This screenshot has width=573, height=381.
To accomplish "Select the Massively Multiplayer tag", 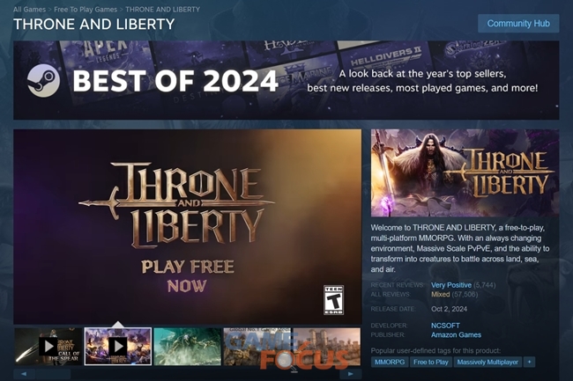I will [x=487, y=362].
